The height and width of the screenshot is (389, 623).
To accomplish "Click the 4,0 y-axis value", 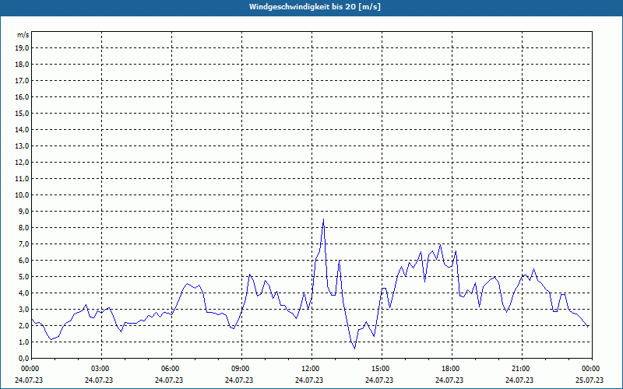I will [x=23, y=293].
